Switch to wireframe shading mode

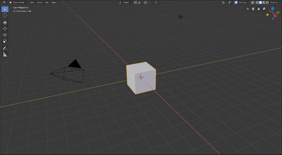pyautogui.click(x=257, y=2)
